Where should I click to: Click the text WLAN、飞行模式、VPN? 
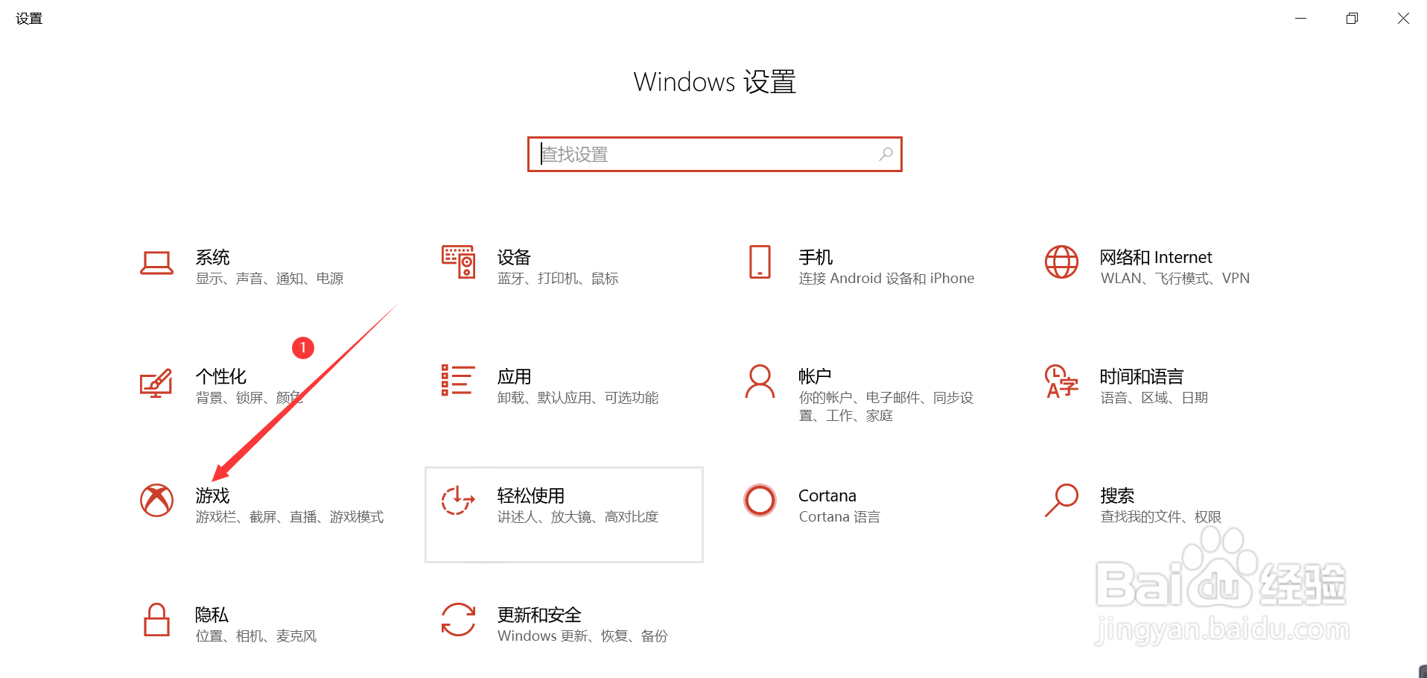pyautogui.click(x=1175, y=279)
